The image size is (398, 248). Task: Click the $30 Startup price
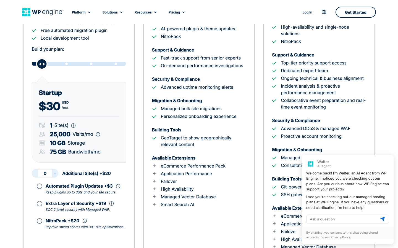click(49, 106)
